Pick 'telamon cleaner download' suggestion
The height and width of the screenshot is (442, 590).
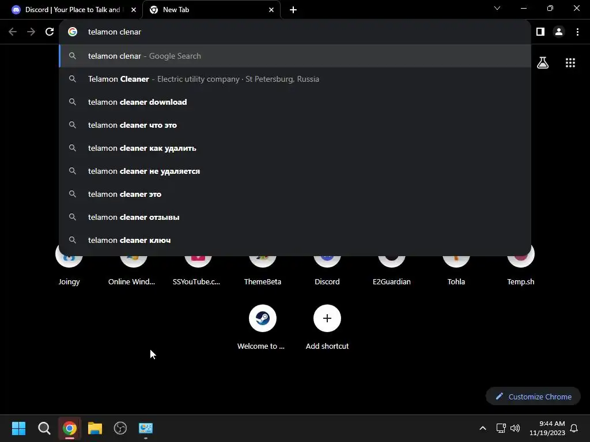[295, 102]
